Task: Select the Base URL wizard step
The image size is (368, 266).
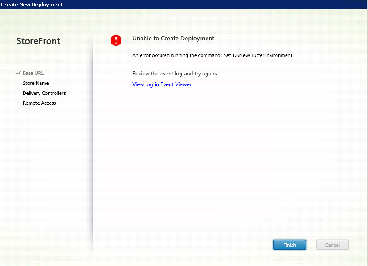Action: click(x=33, y=73)
